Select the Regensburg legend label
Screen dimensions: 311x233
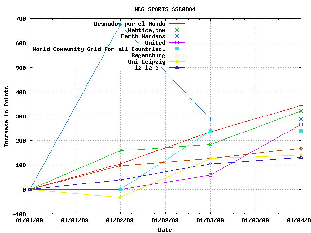[148, 55]
